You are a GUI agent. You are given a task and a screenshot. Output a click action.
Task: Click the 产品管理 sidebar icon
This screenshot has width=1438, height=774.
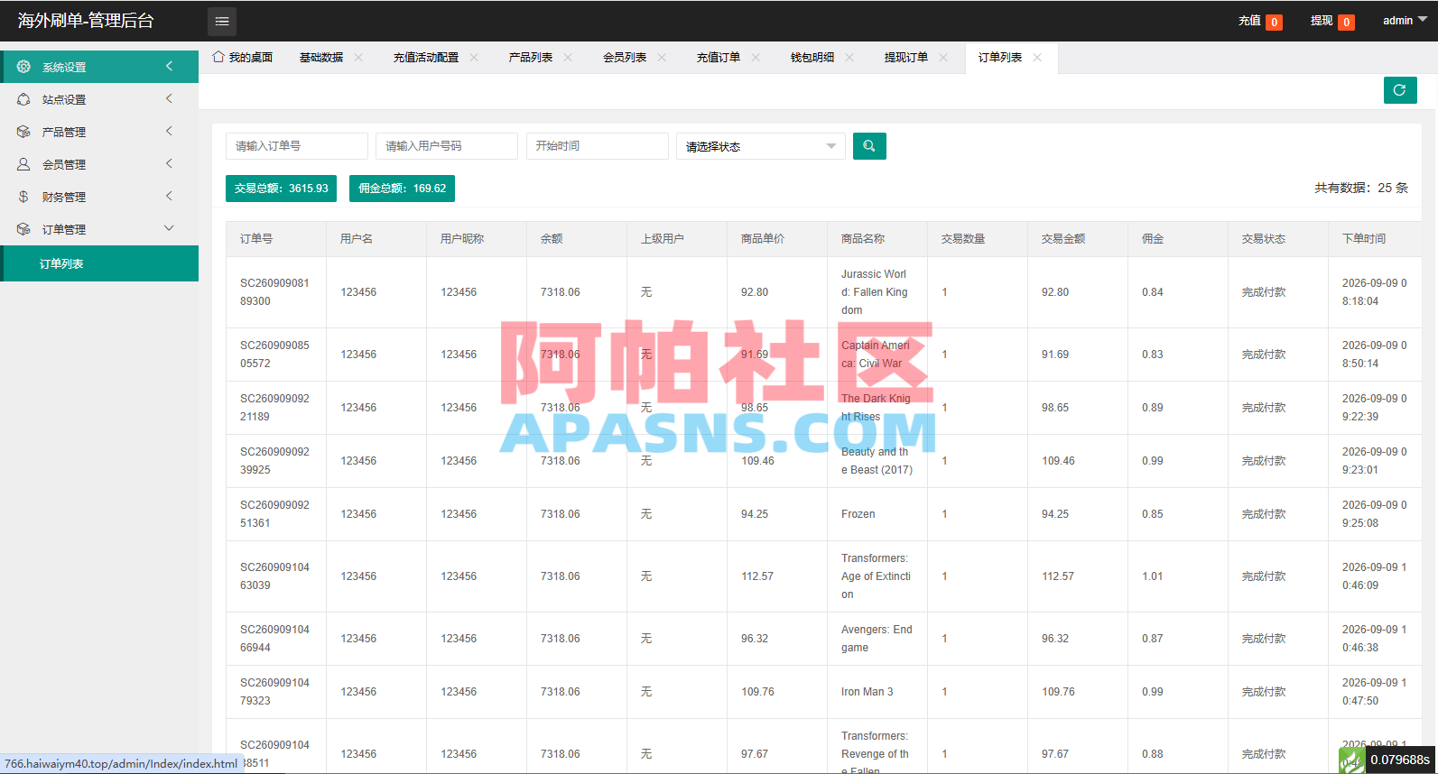pyautogui.click(x=23, y=132)
